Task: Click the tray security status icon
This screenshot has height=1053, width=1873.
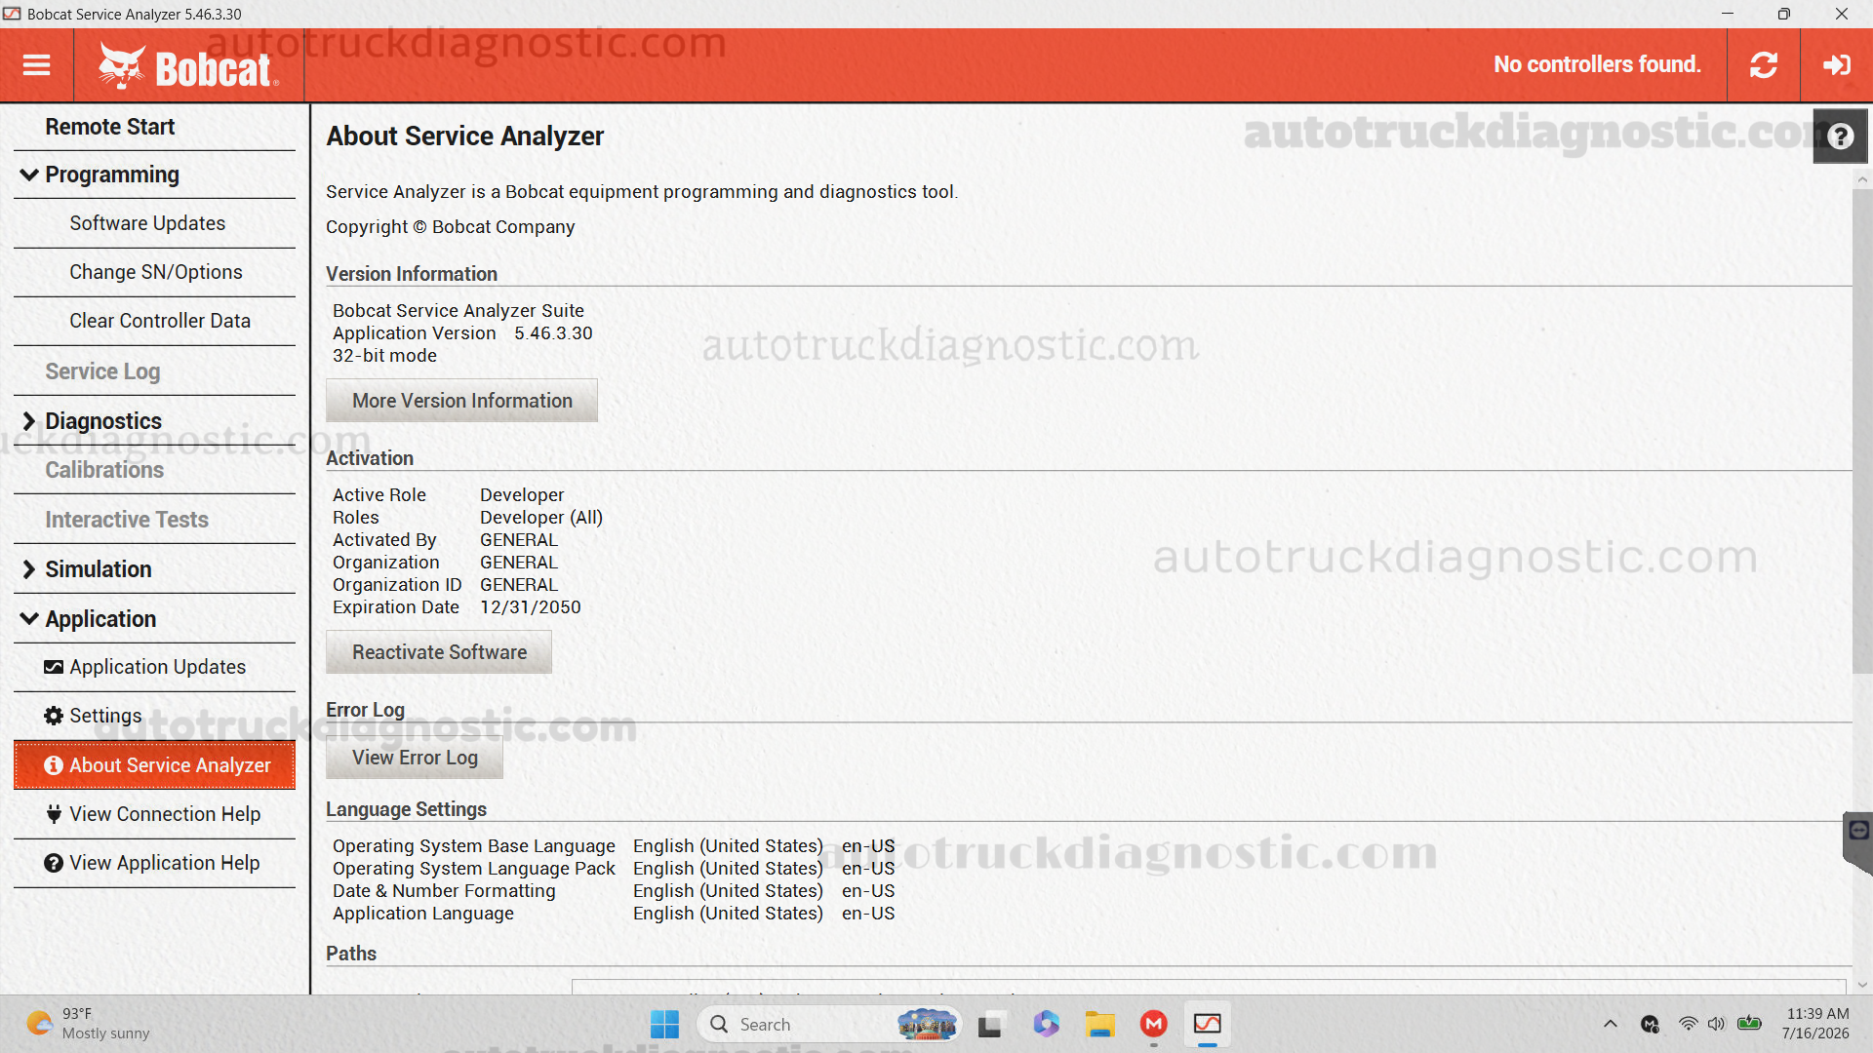Action: click(1650, 1024)
